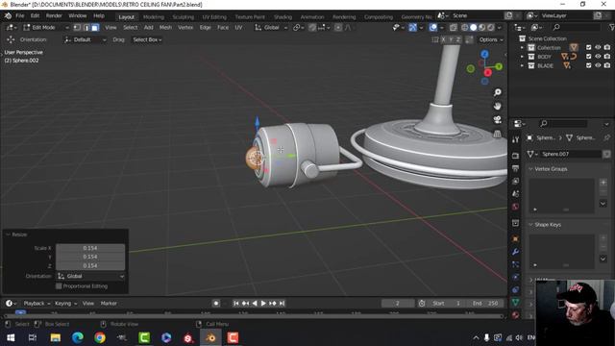Click the Scale X value field
The width and height of the screenshot is (615, 346).
coord(90,248)
